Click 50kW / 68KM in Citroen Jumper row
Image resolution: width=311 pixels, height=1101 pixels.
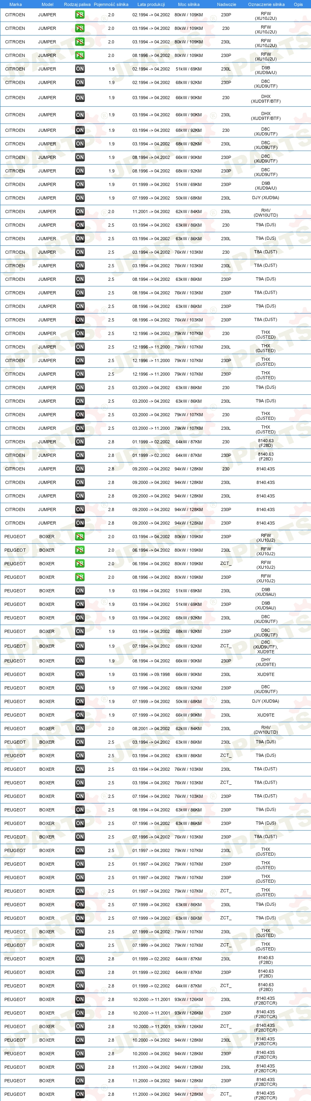click(x=189, y=198)
